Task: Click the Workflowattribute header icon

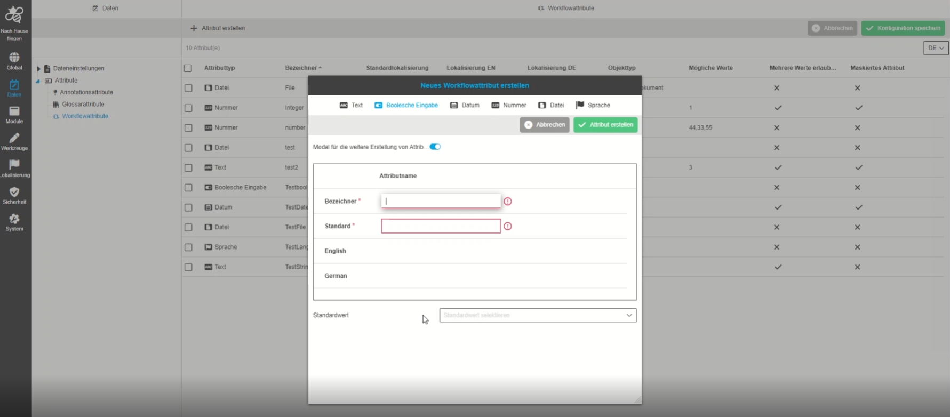Action: (541, 9)
